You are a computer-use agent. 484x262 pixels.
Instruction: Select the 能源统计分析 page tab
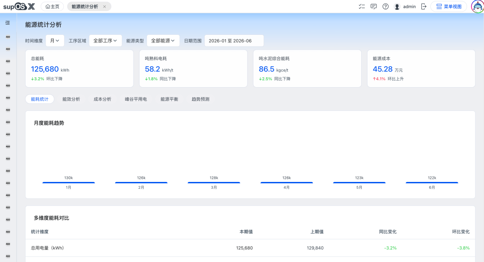click(x=85, y=6)
